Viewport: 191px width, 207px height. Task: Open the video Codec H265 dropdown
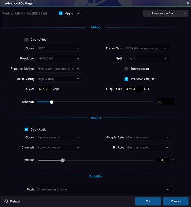point(59,48)
